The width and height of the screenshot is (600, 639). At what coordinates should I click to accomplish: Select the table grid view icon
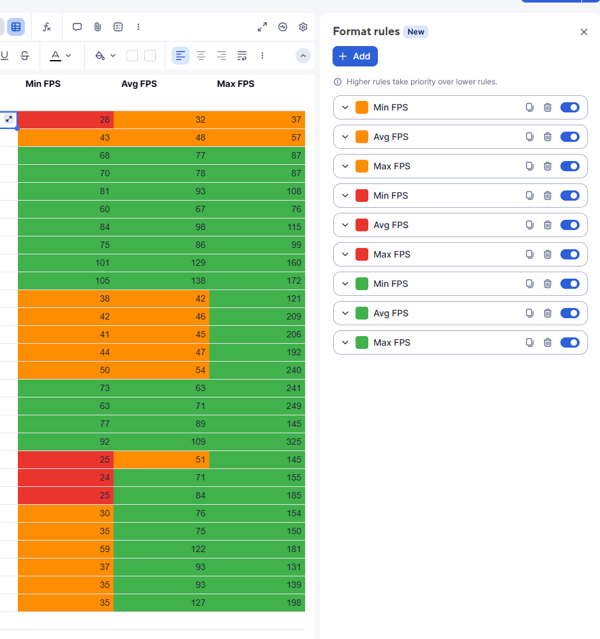pyautogui.click(x=16, y=27)
